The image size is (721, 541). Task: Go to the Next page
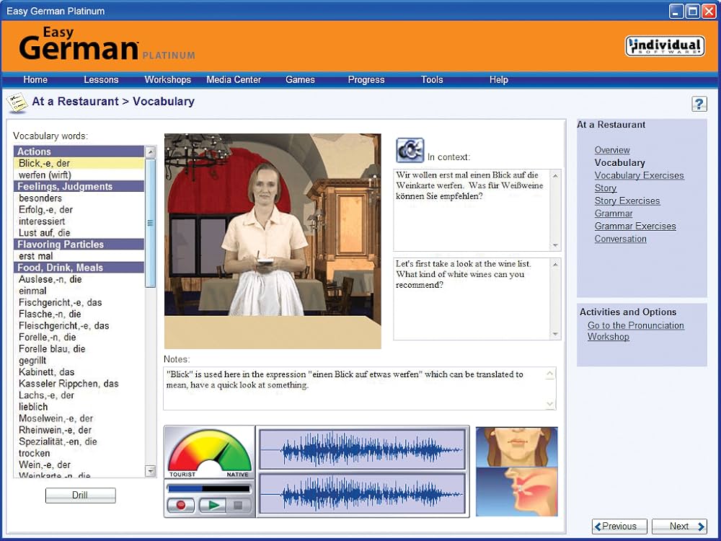click(x=678, y=526)
